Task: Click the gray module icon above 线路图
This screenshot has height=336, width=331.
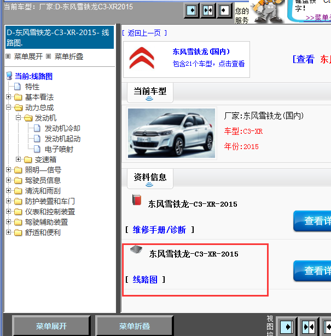Action: pos(136,249)
